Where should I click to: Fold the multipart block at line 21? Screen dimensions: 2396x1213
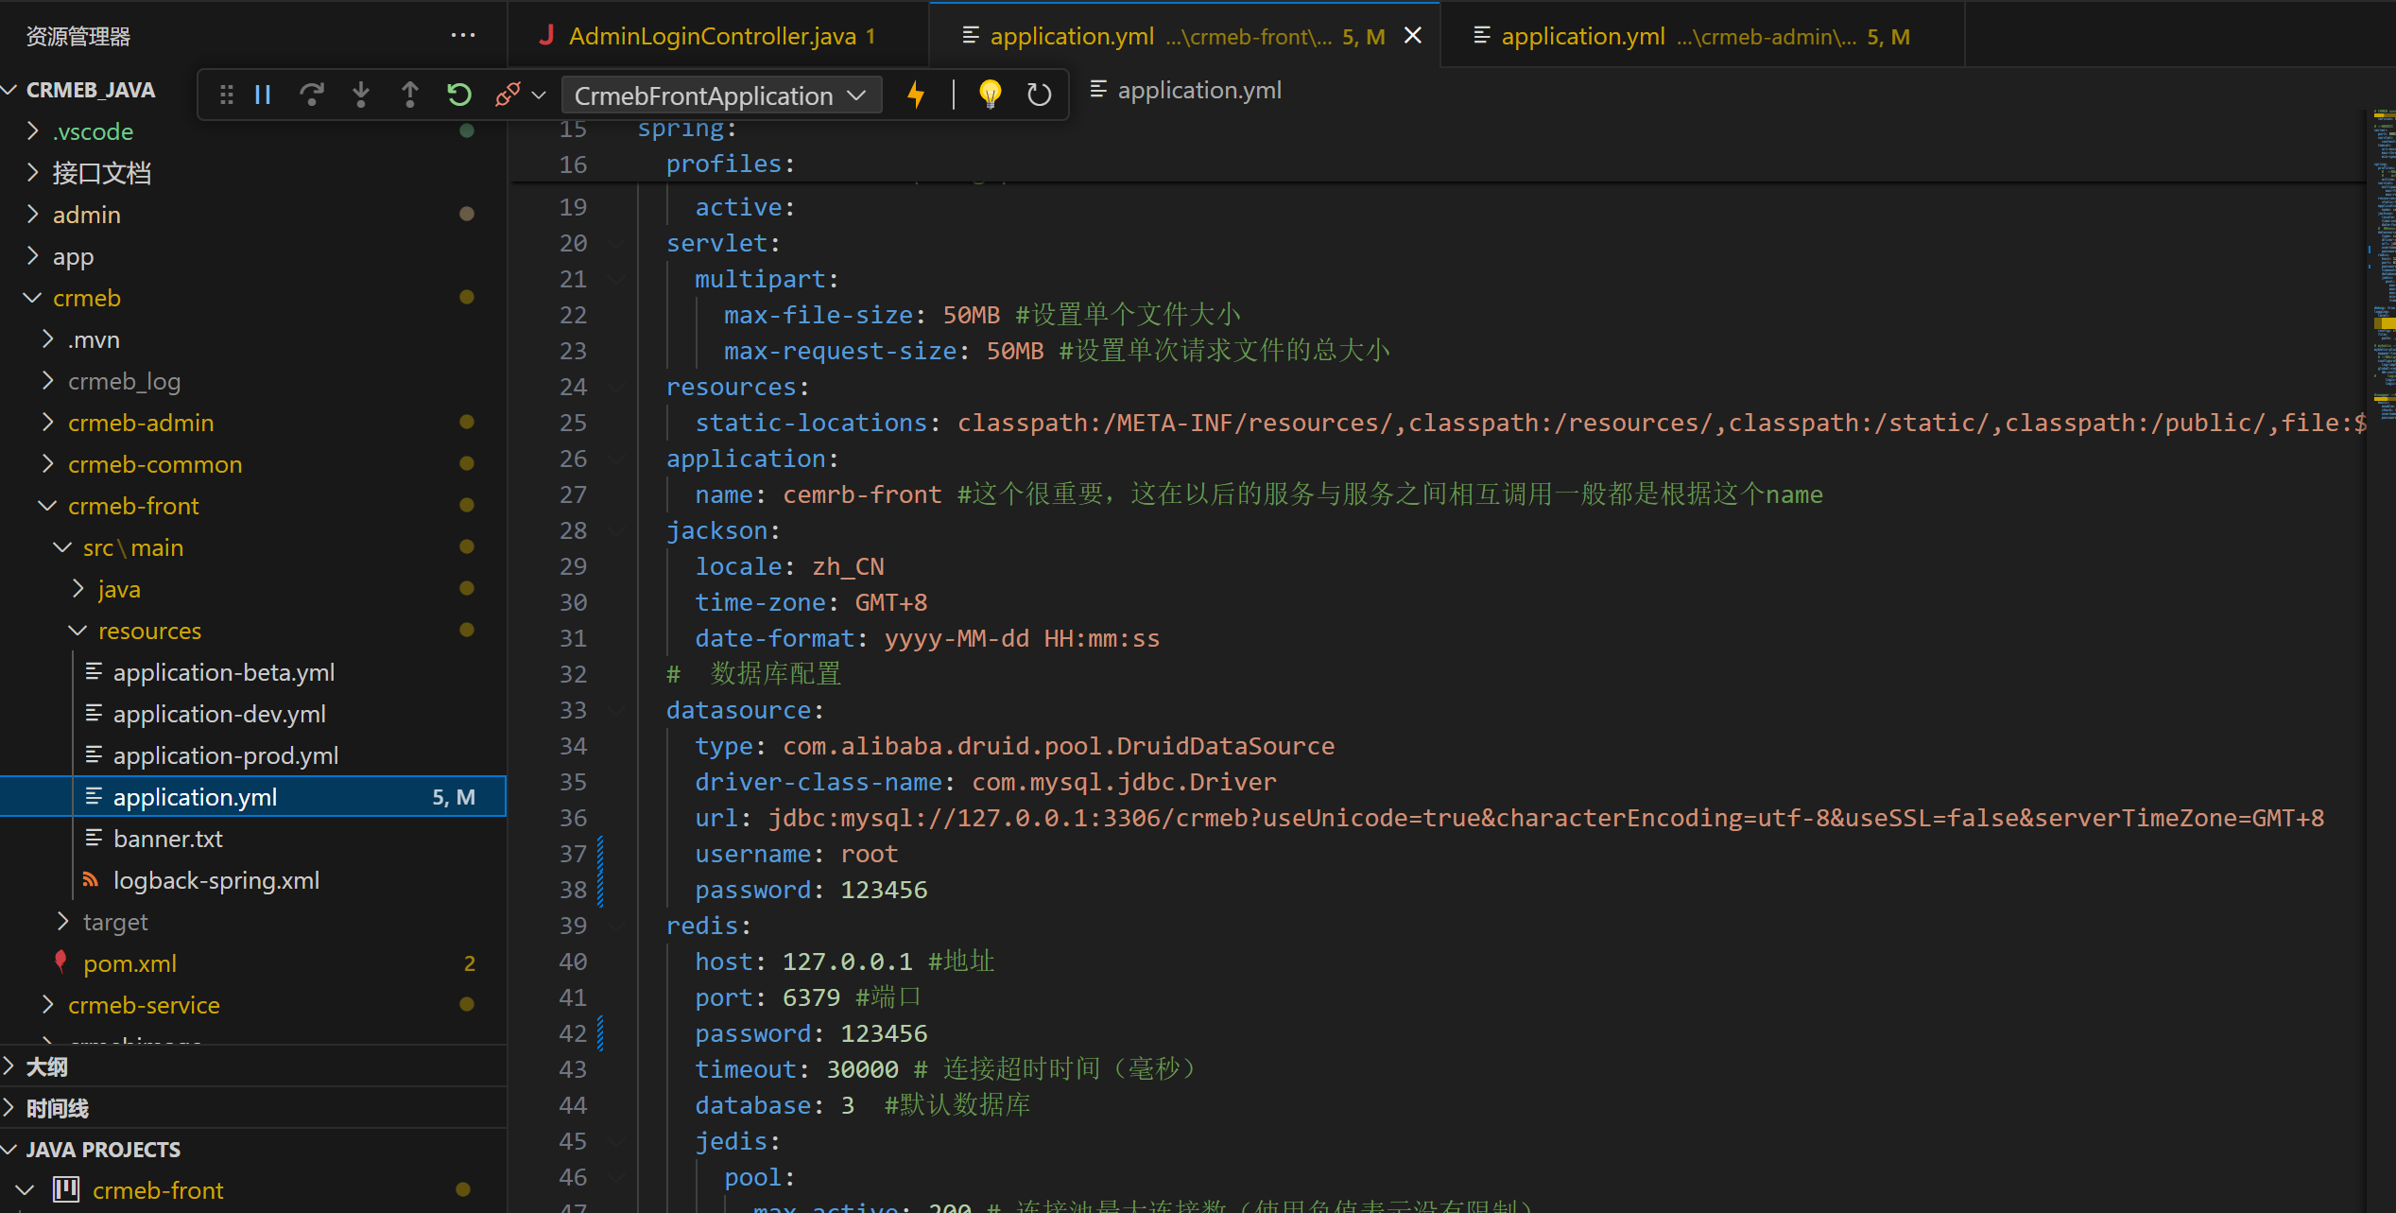[617, 280]
